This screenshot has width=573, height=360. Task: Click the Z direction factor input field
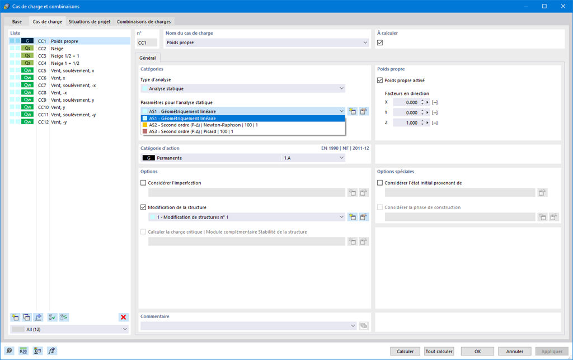406,122
